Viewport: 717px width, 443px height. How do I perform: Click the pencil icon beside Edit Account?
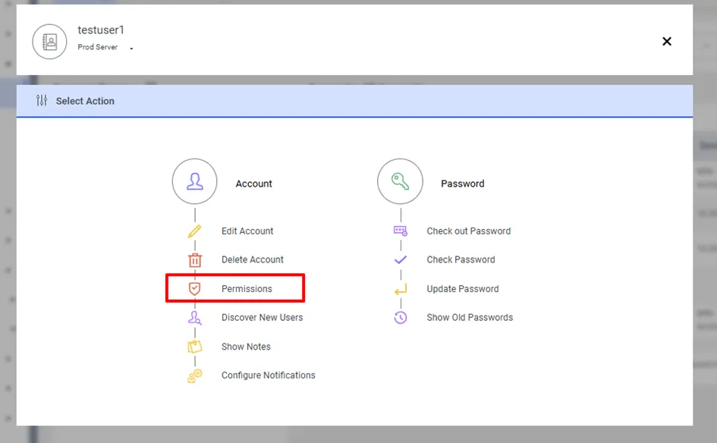[194, 231]
